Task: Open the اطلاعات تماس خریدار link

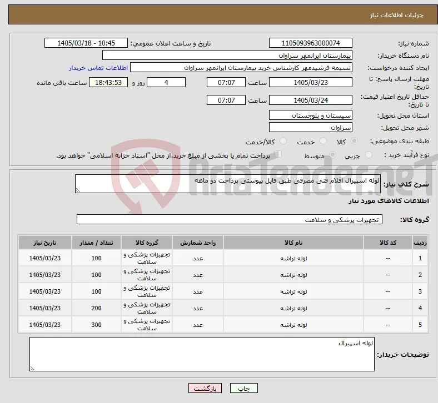Action: pos(98,68)
